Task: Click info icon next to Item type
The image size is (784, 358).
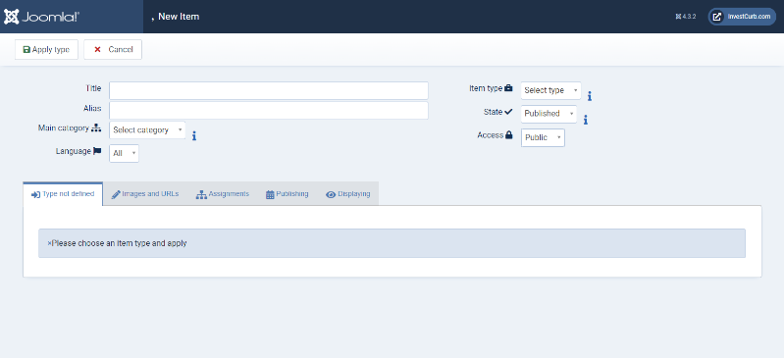Action: [590, 96]
